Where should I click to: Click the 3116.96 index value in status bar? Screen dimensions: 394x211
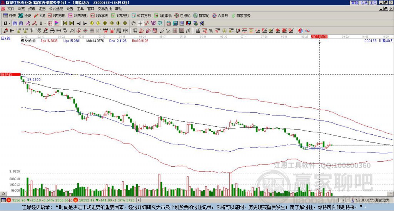19,200
